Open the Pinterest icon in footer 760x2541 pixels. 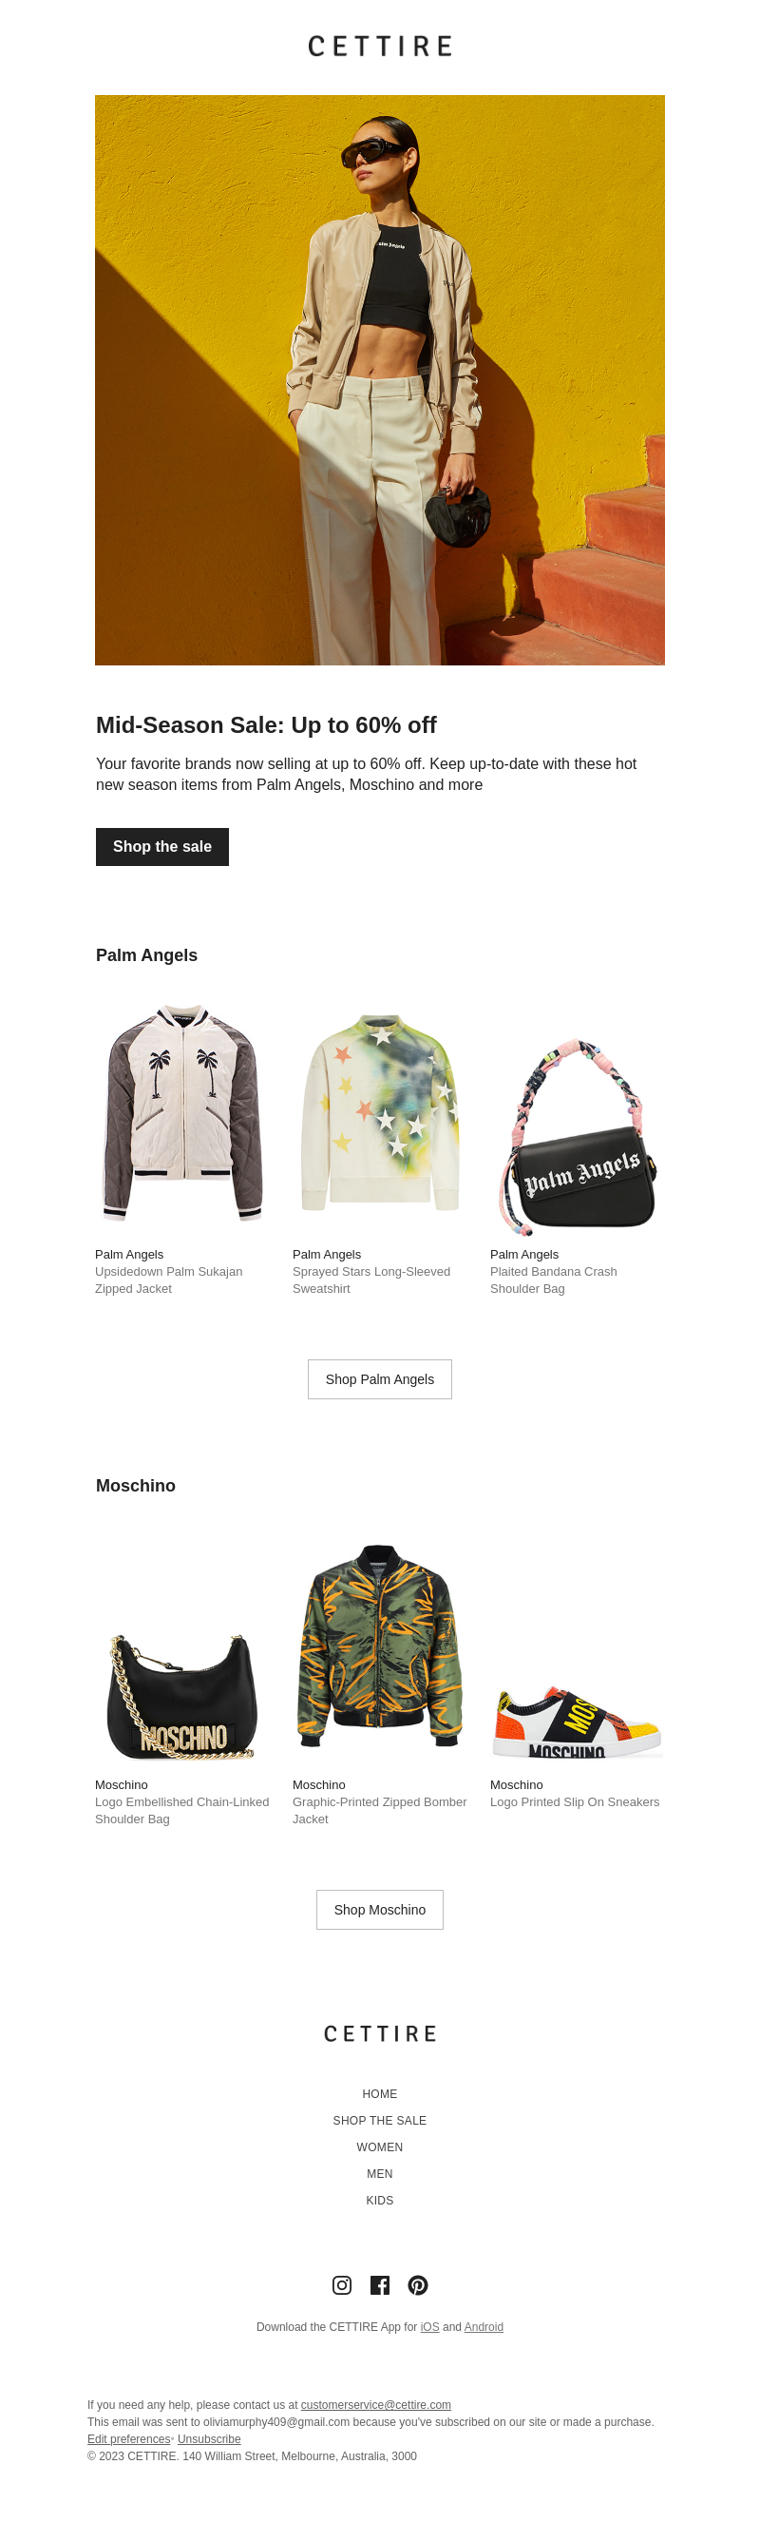(x=418, y=2284)
